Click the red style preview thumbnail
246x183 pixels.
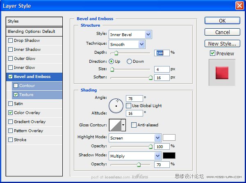pos(222,73)
